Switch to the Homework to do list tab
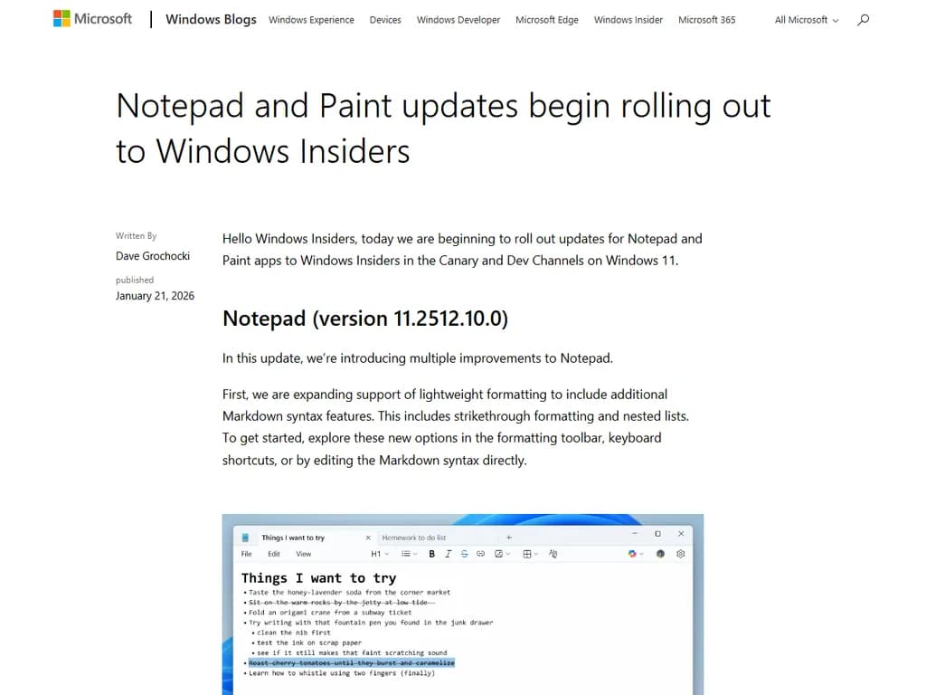Image resolution: width=926 pixels, height=695 pixels. coord(412,533)
